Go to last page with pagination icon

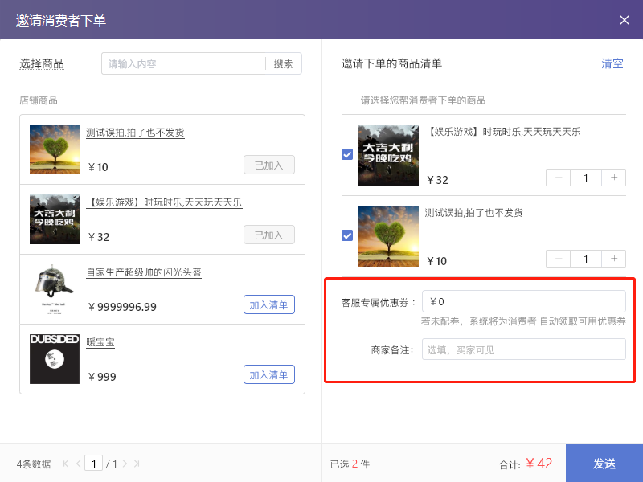[x=137, y=464]
